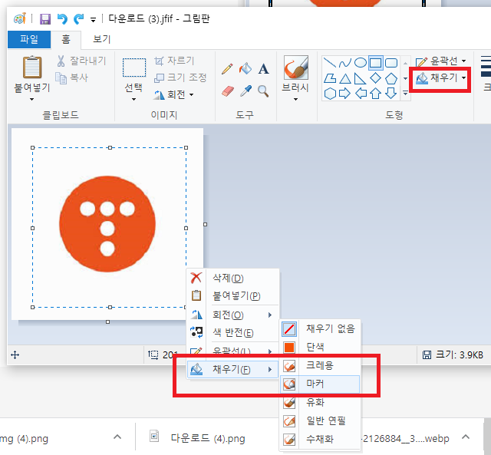
Task: Open chevron menu beside webp download
Action: pos(466,437)
